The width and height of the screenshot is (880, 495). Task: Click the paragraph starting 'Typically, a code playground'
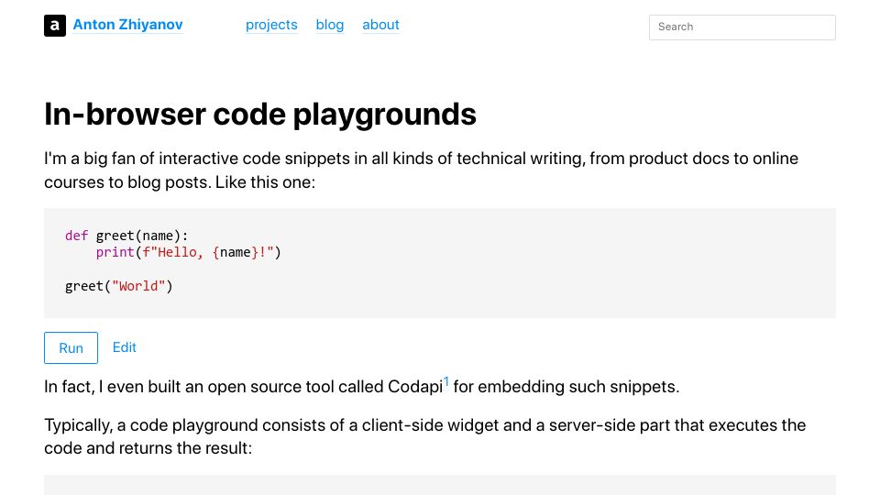click(x=424, y=436)
